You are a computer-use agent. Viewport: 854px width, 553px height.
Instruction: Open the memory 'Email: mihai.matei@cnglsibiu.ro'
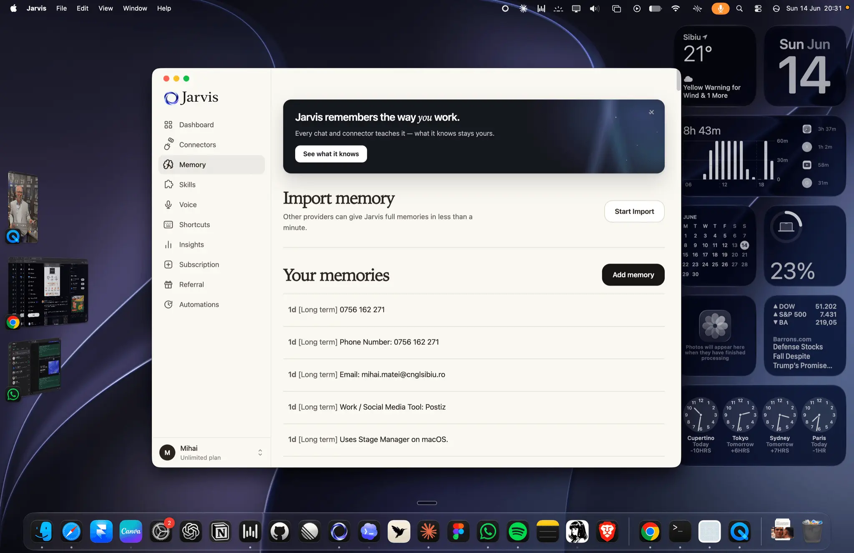click(474, 375)
